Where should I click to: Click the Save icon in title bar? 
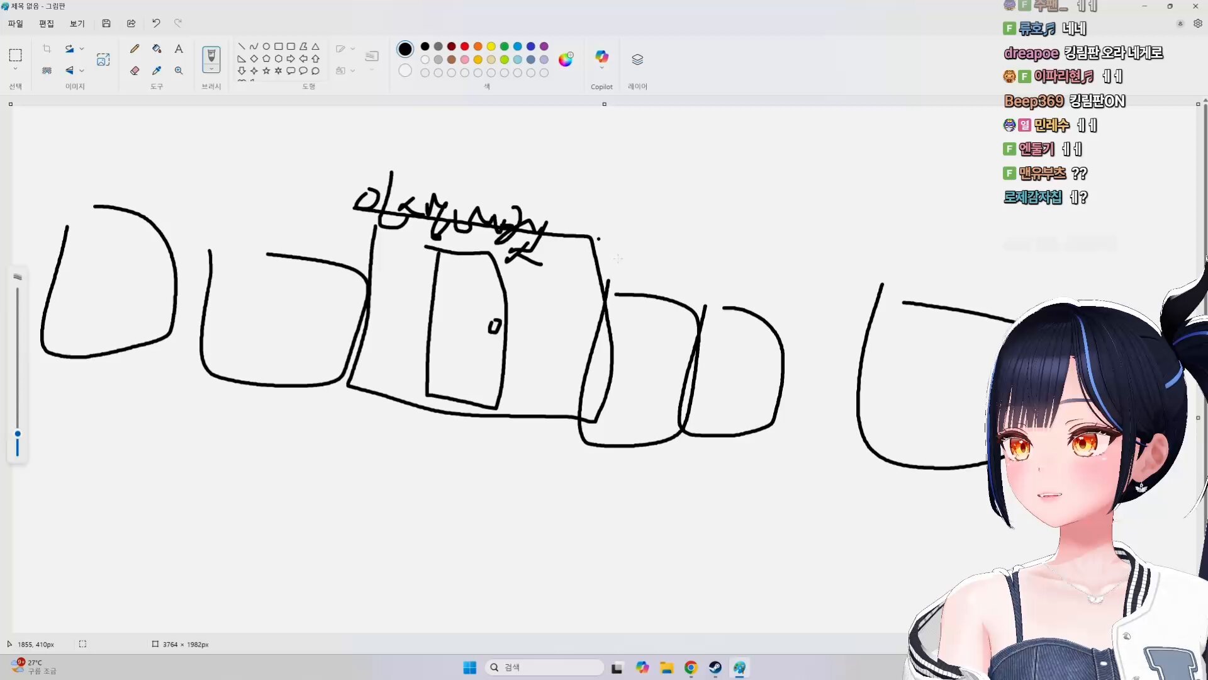click(x=106, y=23)
